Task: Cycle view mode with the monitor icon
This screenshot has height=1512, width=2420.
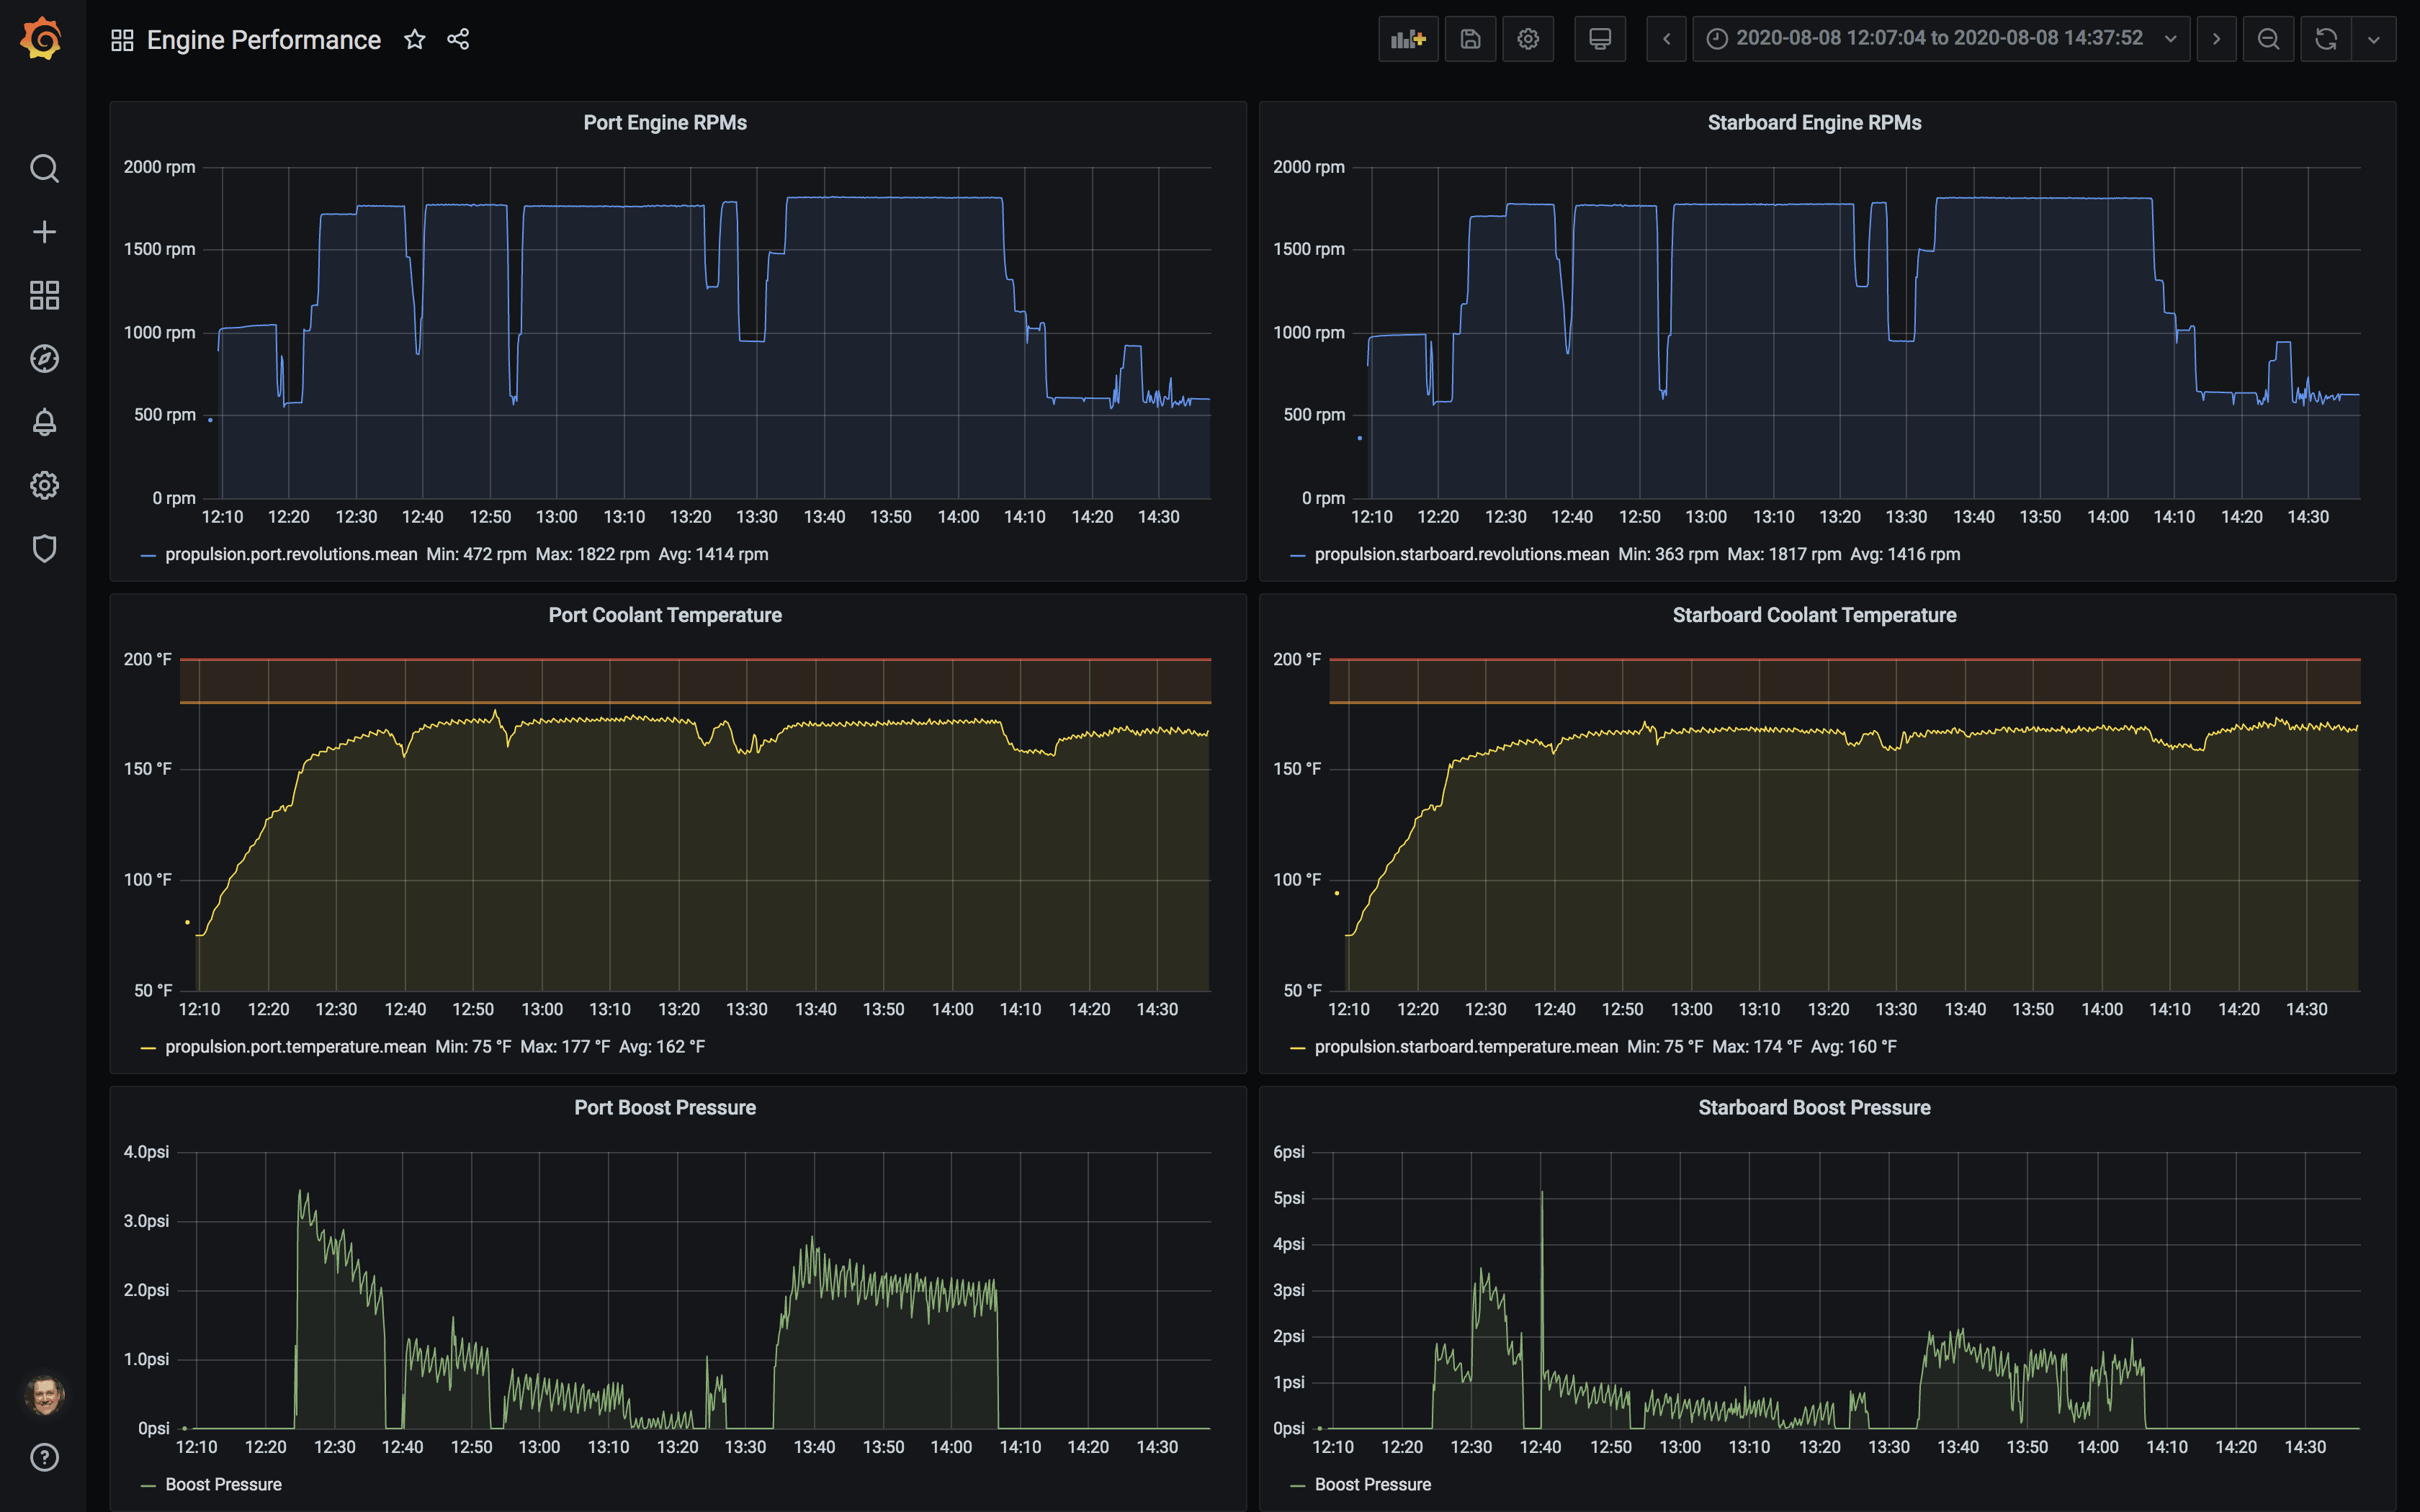Action: (1599, 39)
